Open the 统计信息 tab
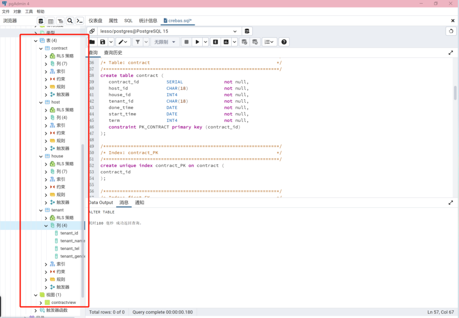Viewport: 459px width, 318px height. click(148, 21)
